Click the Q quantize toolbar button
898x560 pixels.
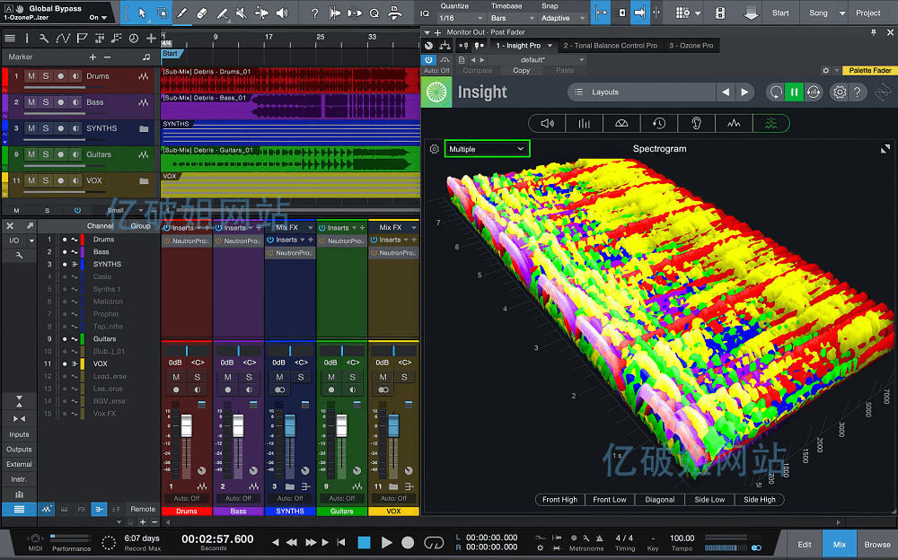click(374, 13)
